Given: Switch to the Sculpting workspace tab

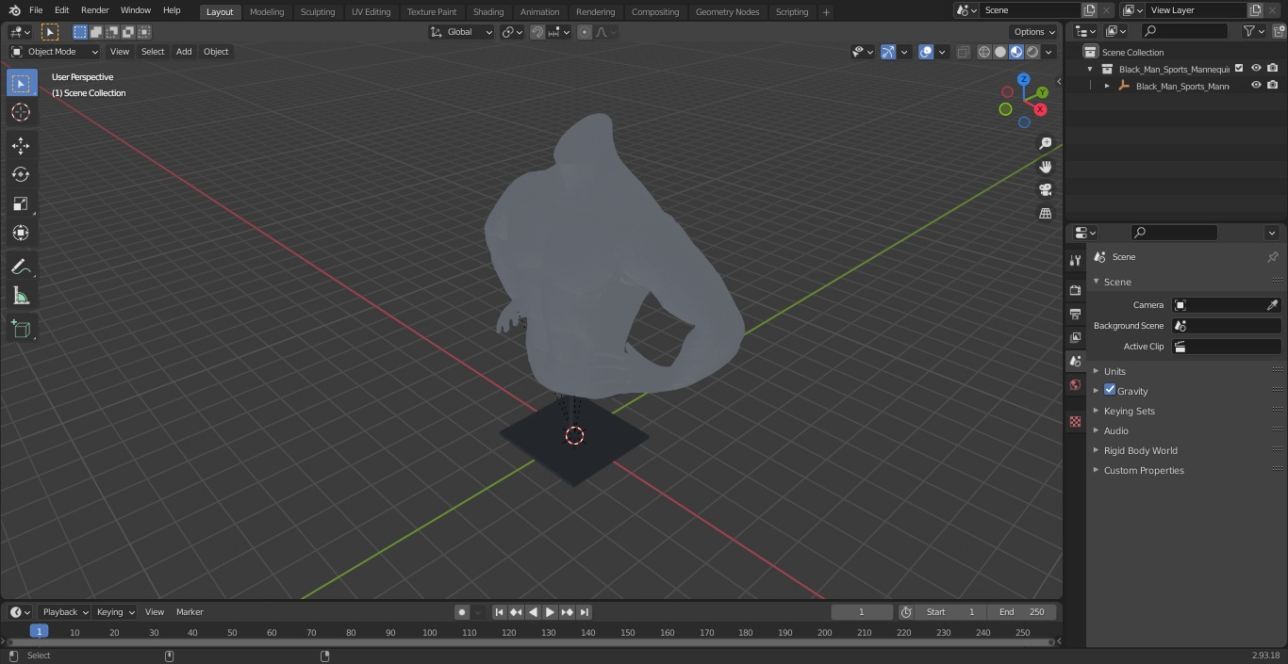Looking at the screenshot, I should (318, 12).
